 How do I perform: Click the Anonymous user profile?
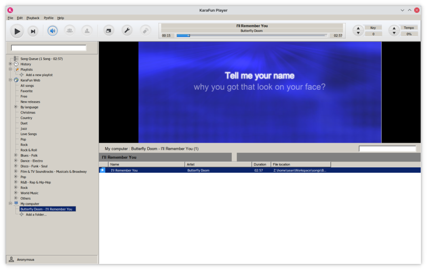click(x=52, y=260)
